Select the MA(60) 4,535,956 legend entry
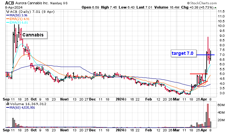The height and width of the screenshot is (133, 230). (20, 108)
